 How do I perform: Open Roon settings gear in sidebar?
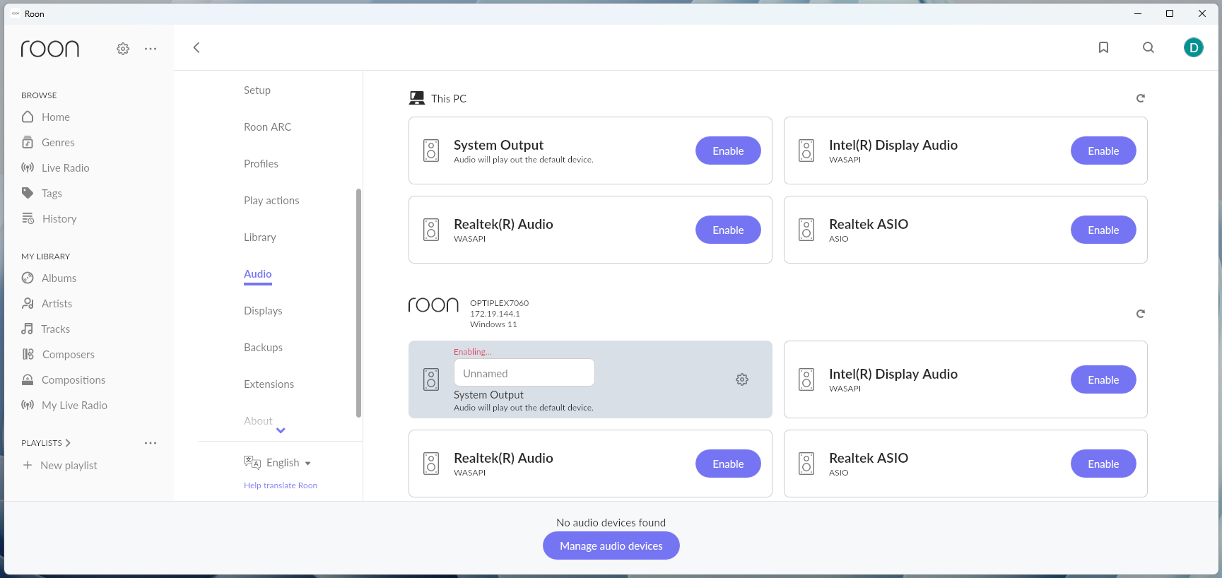(x=123, y=49)
